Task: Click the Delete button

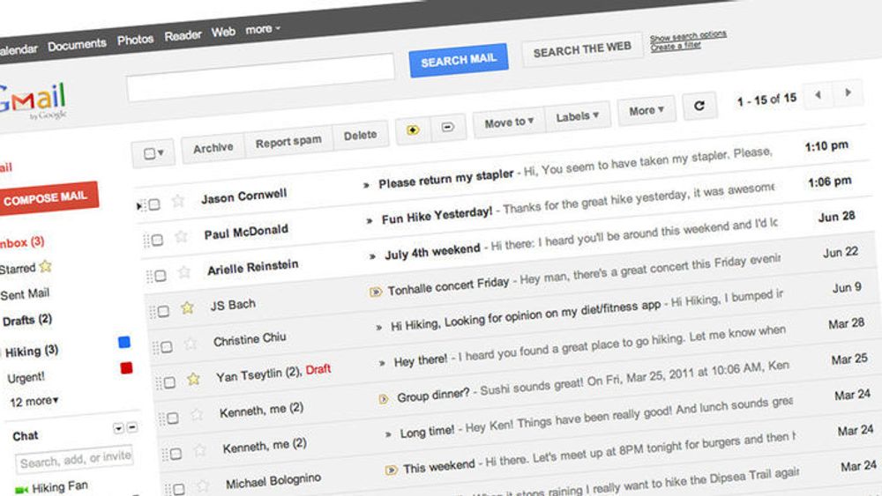Action: point(361,136)
